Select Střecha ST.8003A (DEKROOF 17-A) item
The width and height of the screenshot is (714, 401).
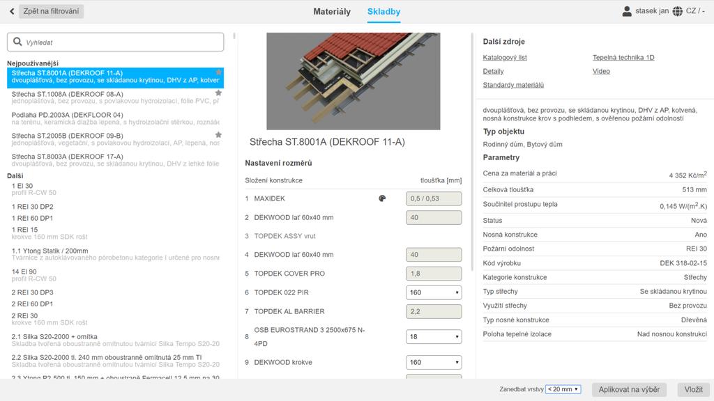(115, 160)
